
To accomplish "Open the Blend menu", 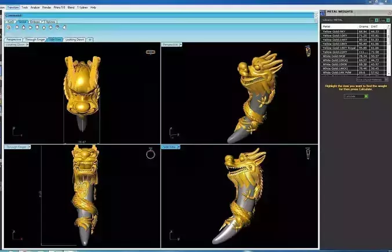I will [x=71, y=8].
